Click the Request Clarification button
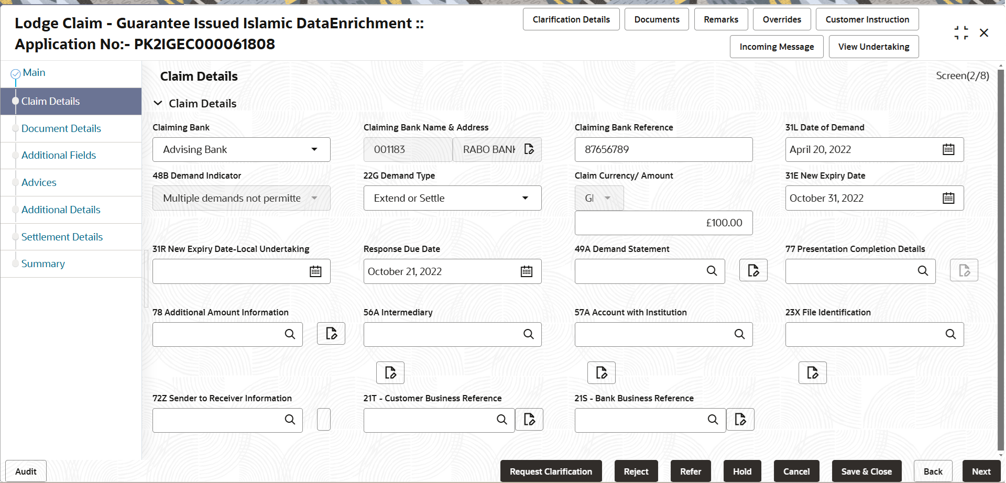This screenshot has width=1006, height=483. pyautogui.click(x=551, y=471)
